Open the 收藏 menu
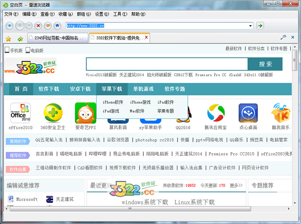Screen dimensions: 301x224 click(x=66, y=14)
